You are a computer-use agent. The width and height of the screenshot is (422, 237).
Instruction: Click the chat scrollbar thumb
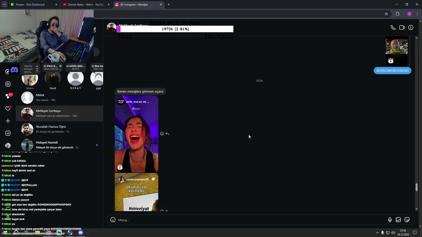(416, 187)
